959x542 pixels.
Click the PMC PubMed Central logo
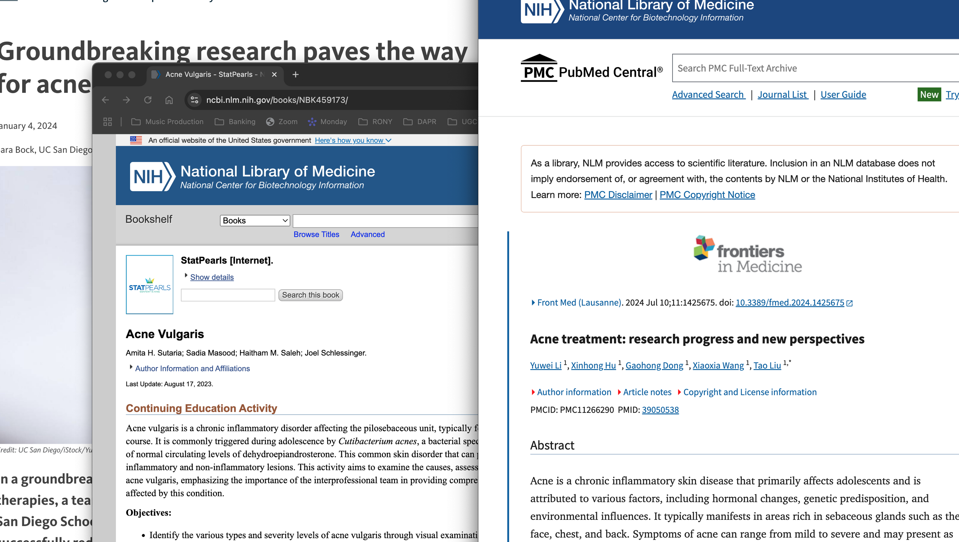[592, 69]
